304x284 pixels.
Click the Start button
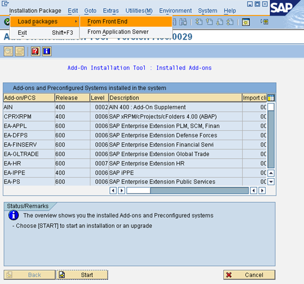(82, 275)
